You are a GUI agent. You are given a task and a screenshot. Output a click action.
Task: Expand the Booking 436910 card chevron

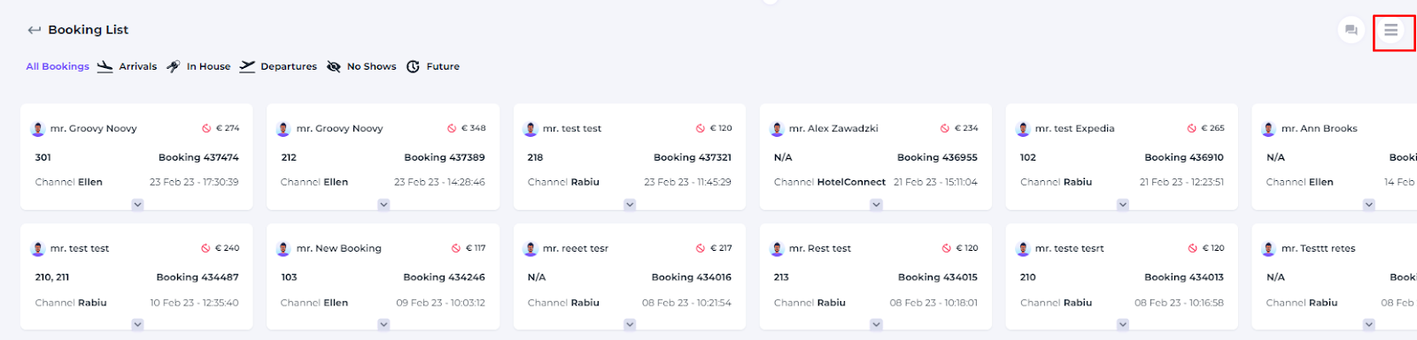(1122, 205)
